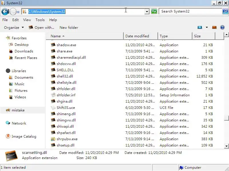The width and height of the screenshot is (229, 171).
Task: Sort by the Size column header
Action: click(204, 36)
